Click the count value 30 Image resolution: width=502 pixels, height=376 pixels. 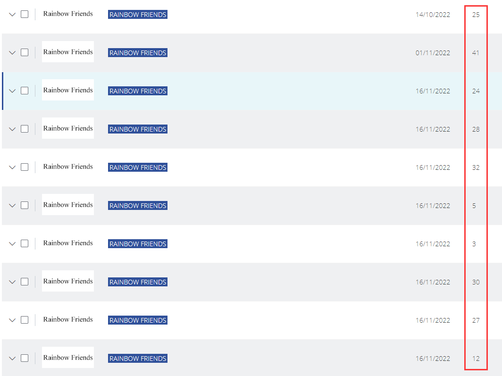476,282
